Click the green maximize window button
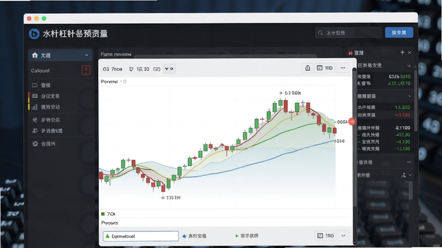This screenshot has height=248, width=442. (44, 19)
